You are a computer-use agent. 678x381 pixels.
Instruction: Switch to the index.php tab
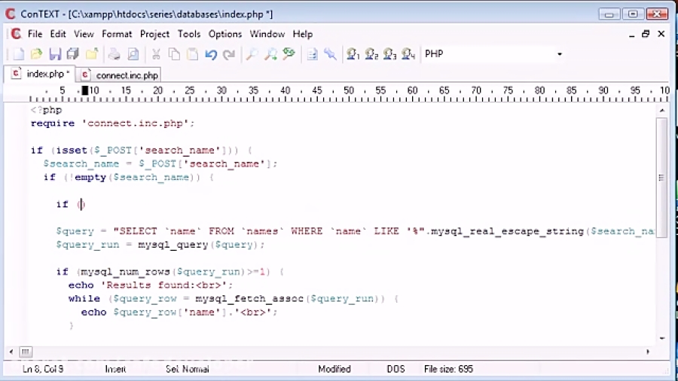pyautogui.click(x=40, y=74)
